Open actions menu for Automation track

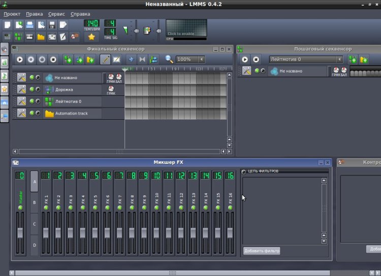pos(21,113)
